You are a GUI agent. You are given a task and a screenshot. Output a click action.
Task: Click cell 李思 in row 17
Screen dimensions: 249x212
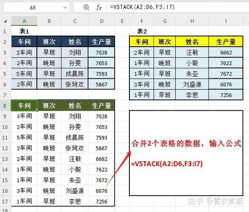point(75,201)
